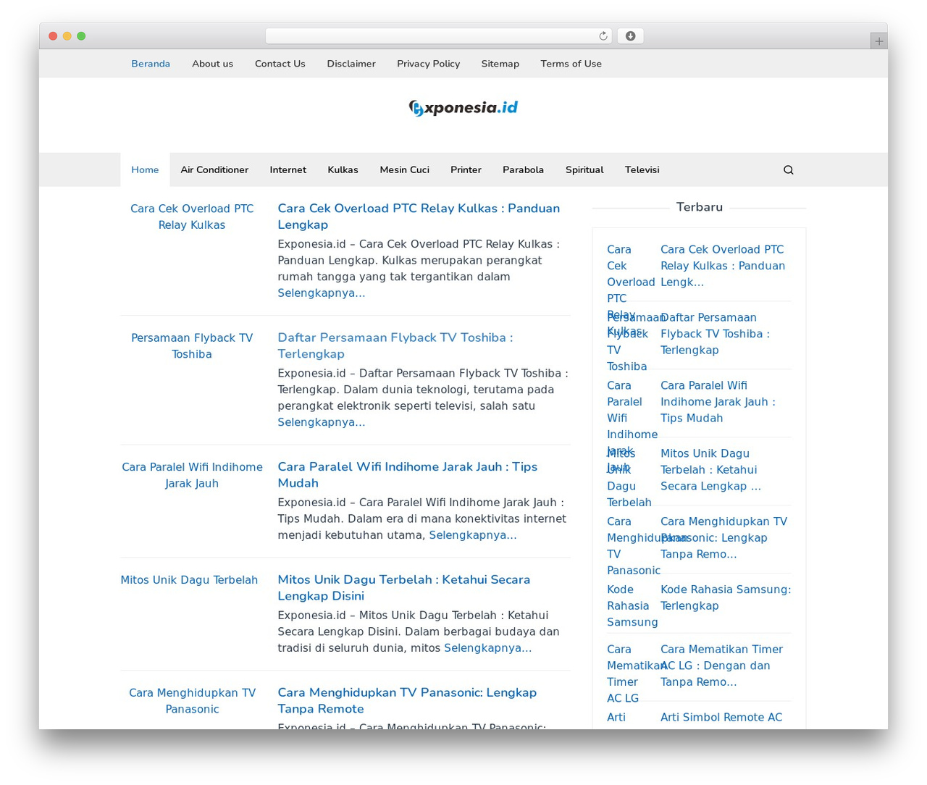The height and width of the screenshot is (785, 927).
Task: Click thumbnail link Cara Paralel Wifi Indihome Jarak Jauh
Action: tap(192, 475)
